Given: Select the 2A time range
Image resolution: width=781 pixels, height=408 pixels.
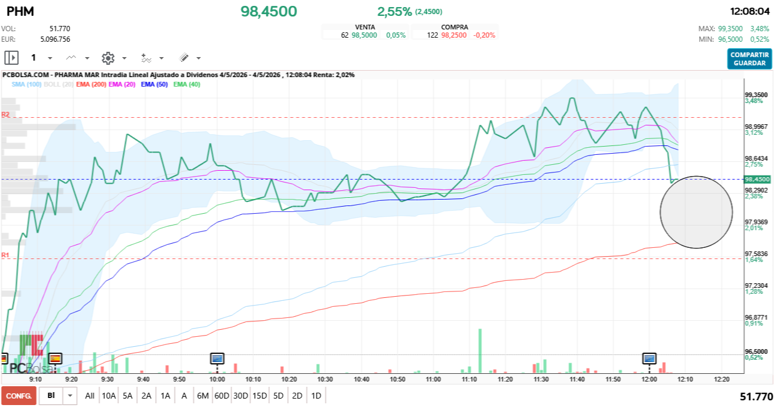Looking at the screenshot, I should click(146, 396).
